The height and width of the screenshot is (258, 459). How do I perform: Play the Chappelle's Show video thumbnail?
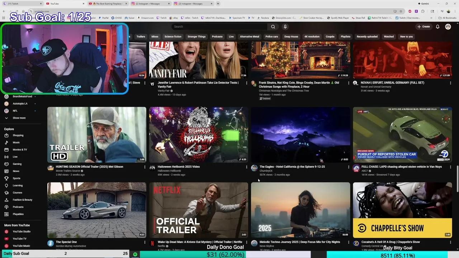tap(402, 210)
